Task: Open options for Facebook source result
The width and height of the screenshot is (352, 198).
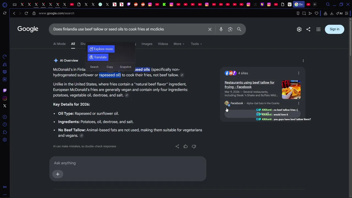Action: click(299, 103)
